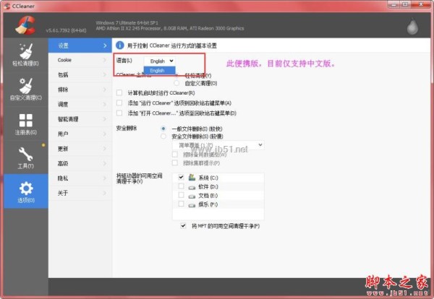This screenshot has width=434, height=299.
Task: Click the 选项 (Options) gear icon
Action: [25, 190]
